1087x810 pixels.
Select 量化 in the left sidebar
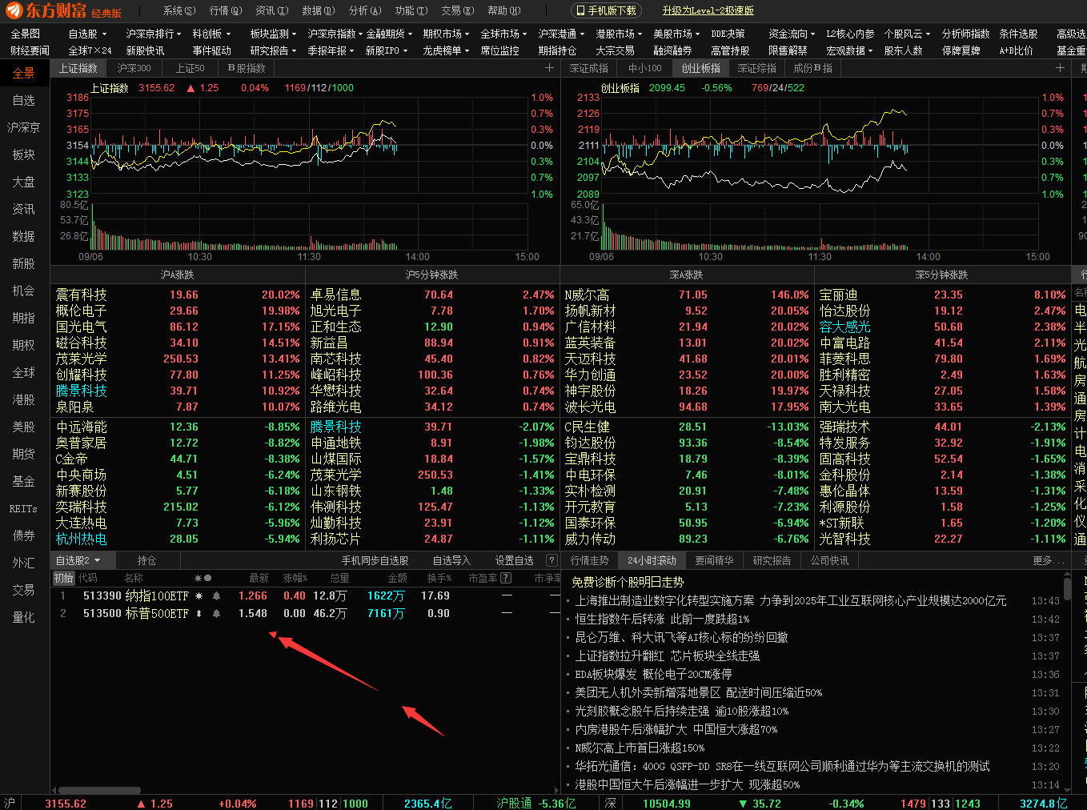[24, 617]
